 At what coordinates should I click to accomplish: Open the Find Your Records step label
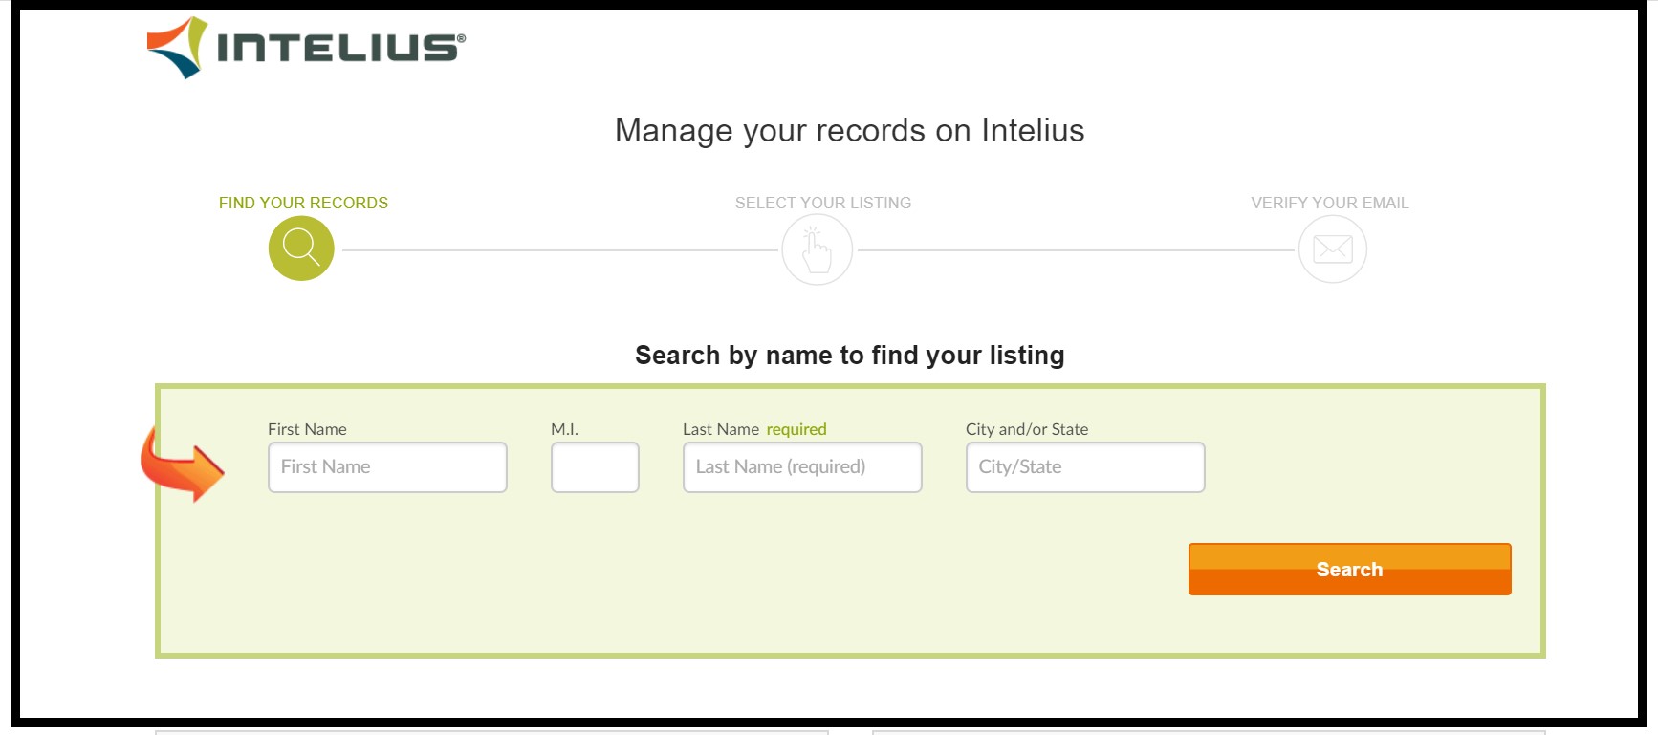(x=303, y=203)
